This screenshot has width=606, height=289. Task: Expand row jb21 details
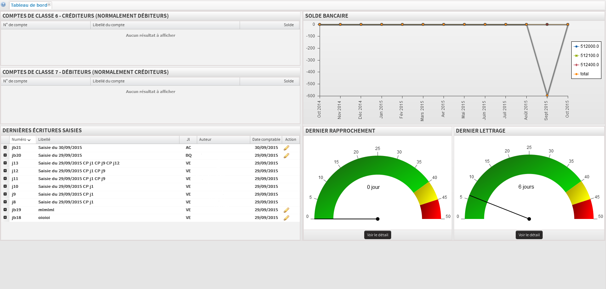click(x=5, y=148)
